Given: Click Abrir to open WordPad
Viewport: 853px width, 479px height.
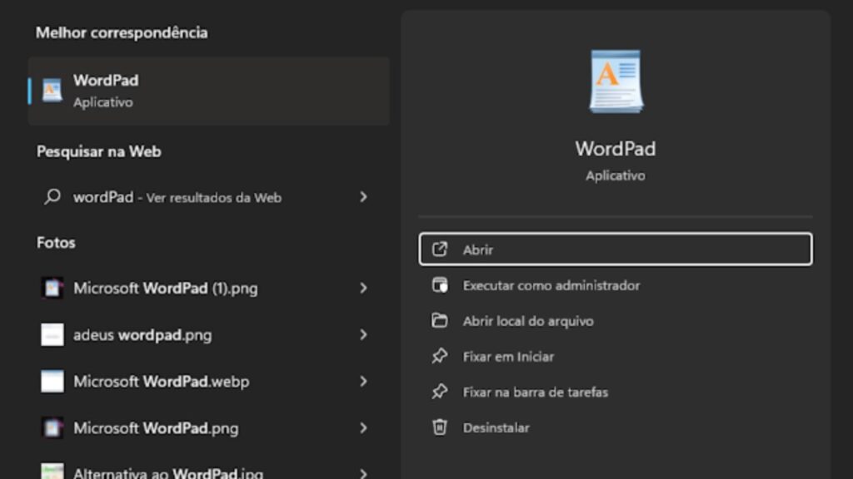Looking at the screenshot, I should pos(616,249).
